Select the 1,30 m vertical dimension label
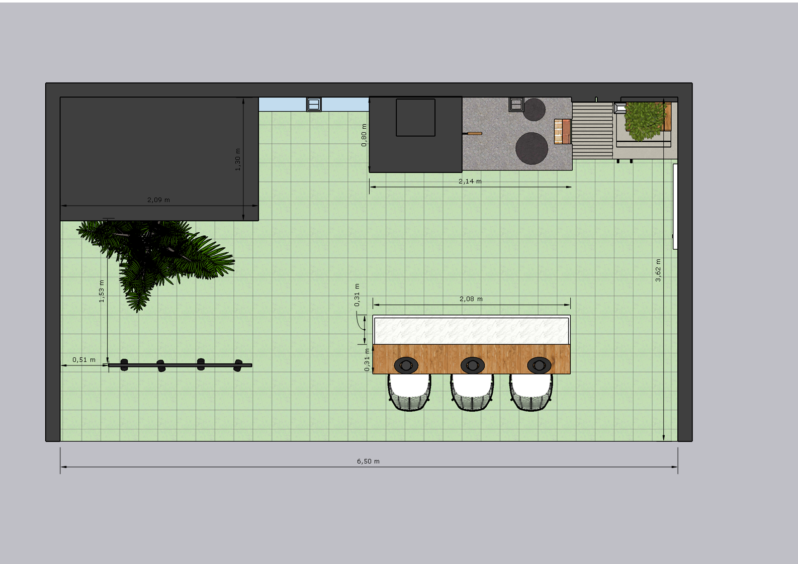Viewport: 798px width, 564px height. (238, 159)
